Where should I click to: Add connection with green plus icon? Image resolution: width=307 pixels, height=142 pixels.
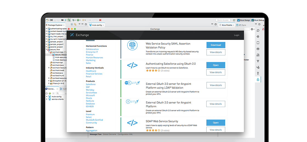pyautogui.click(x=50, y=93)
